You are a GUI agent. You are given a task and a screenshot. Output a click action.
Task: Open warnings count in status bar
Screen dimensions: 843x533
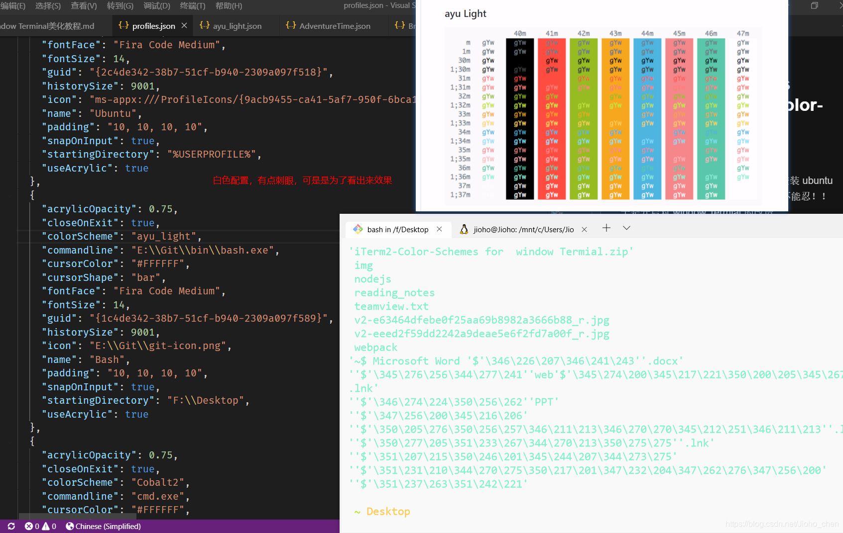point(49,526)
